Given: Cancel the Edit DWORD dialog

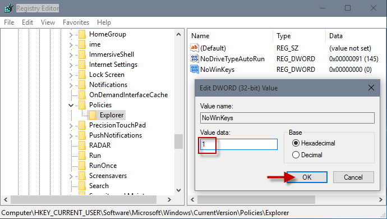Looking at the screenshot, I should pyautogui.click(x=353, y=177).
